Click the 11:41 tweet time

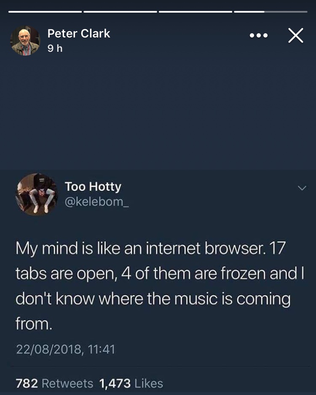(x=101, y=350)
